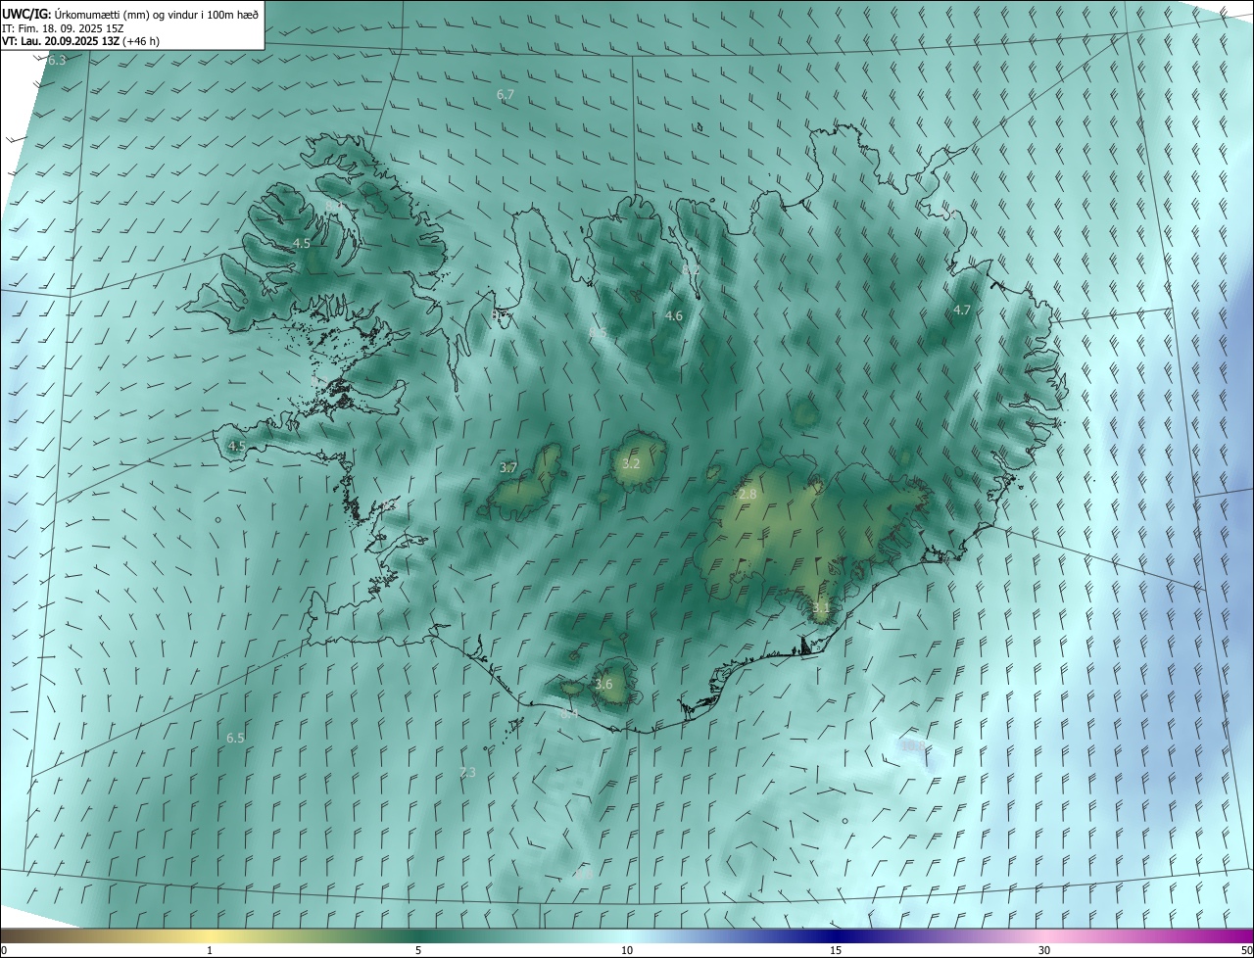Click the 7.3 value south of Iceland
This screenshot has width=1254, height=958.
tap(467, 772)
